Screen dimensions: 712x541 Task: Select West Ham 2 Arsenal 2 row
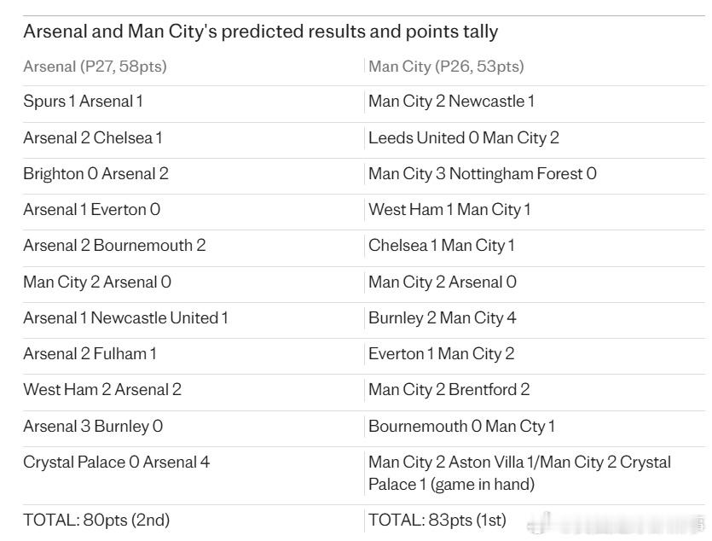[x=102, y=389]
